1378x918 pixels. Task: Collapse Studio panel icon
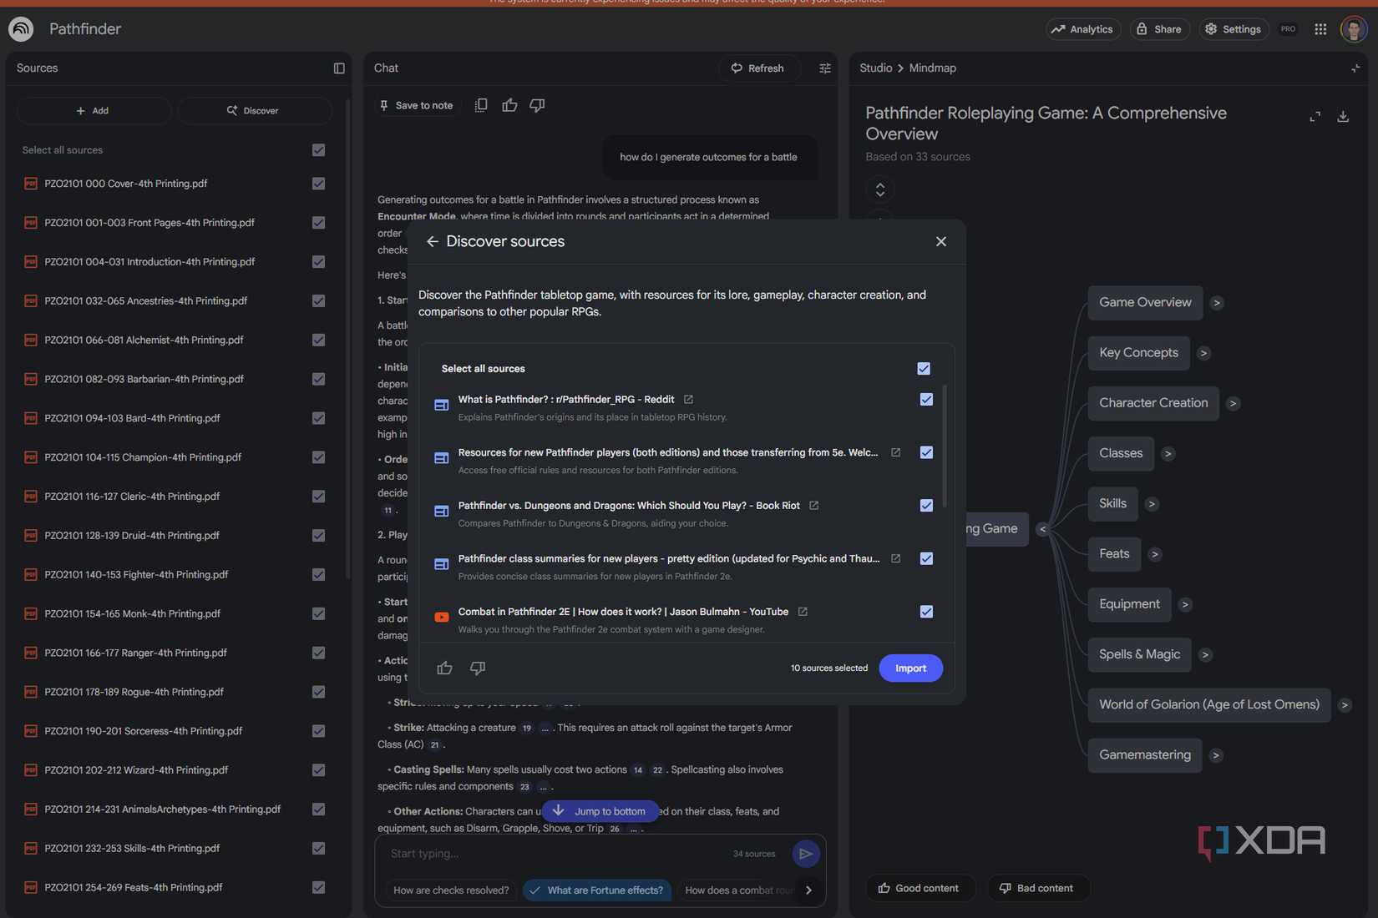pos(1355,68)
